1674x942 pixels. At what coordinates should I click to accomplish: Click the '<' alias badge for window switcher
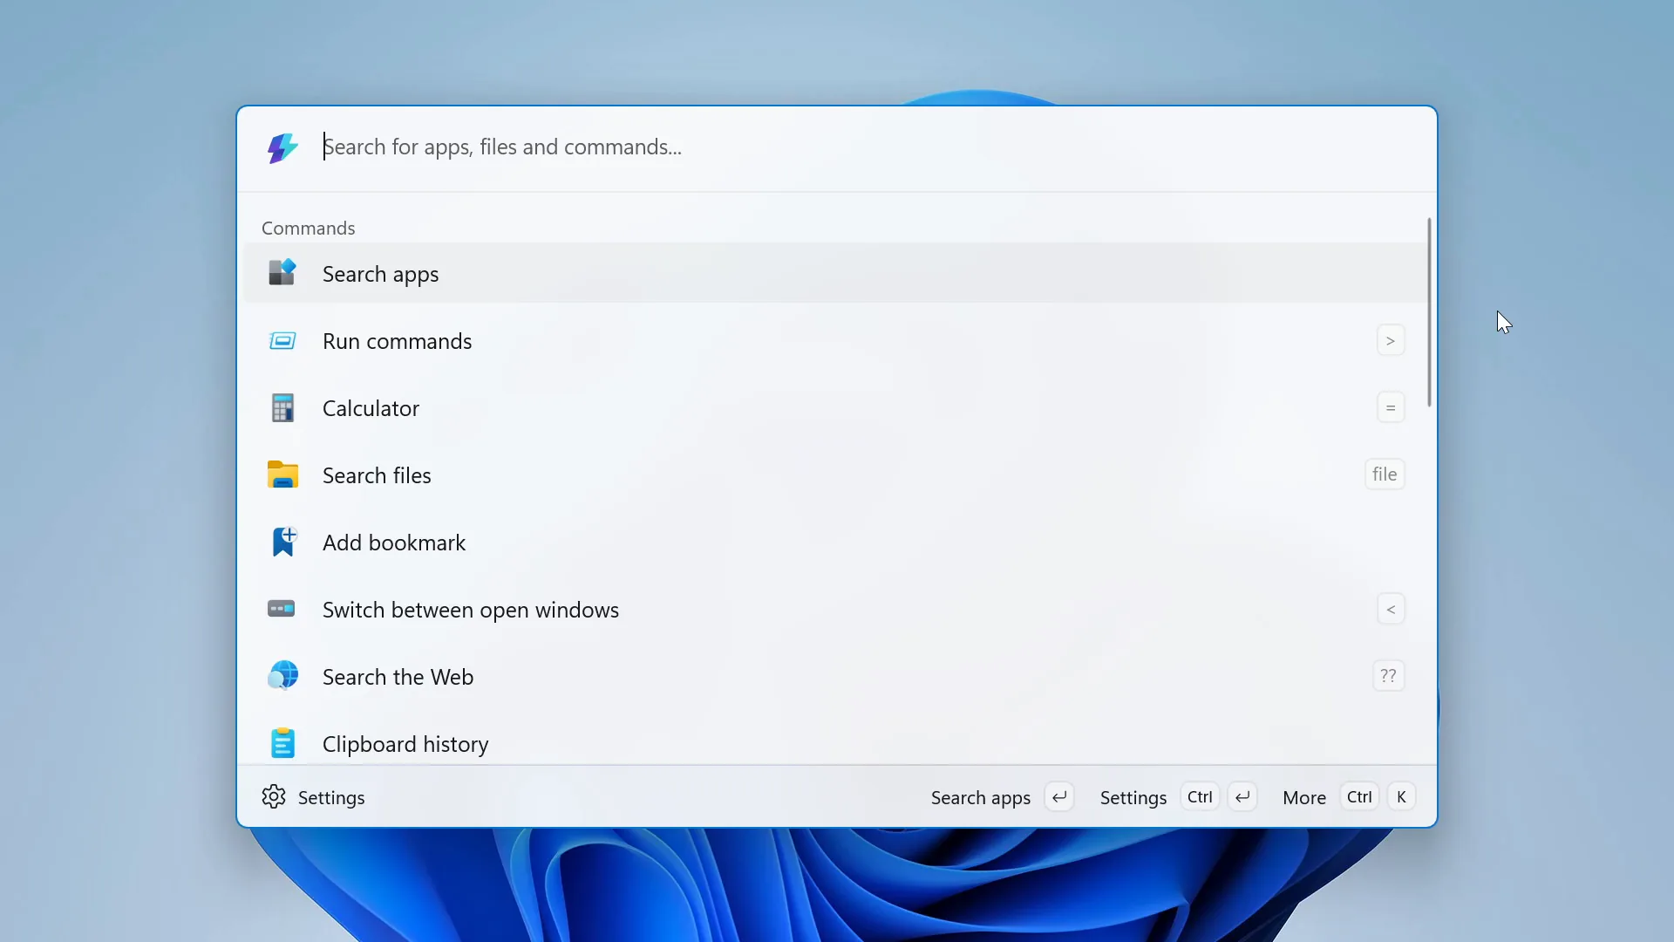(1391, 609)
